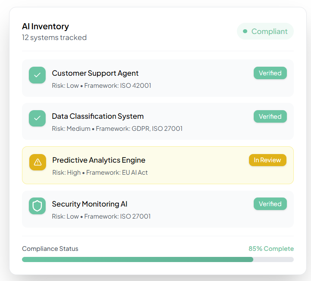Screen dimensions: 311x281
Task: Click the green dot in the Compliant badge
Action: 245,31
